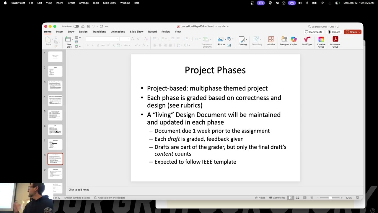Select slide 7 thumbnail
378x213 pixels.
pos(55,144)
